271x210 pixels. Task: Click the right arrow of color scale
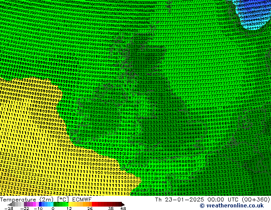click(123, 204)
